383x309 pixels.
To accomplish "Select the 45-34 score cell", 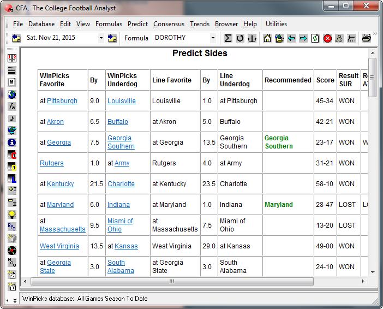I will coord(325,100).
